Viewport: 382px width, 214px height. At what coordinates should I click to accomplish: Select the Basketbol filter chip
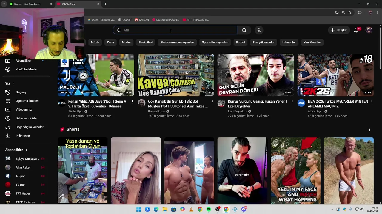point(146,42)
